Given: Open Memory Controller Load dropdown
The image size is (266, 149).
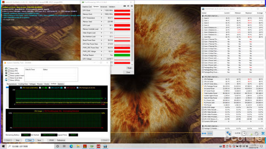Looking at the screenshot, I should (101, 29).
